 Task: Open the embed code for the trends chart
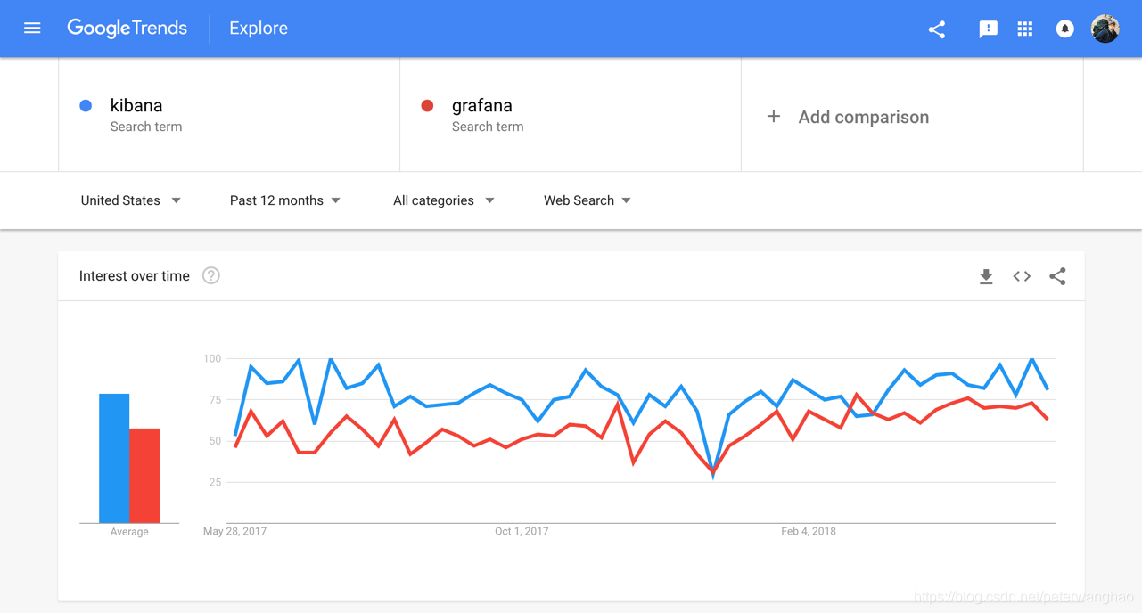pos(1022,276)
